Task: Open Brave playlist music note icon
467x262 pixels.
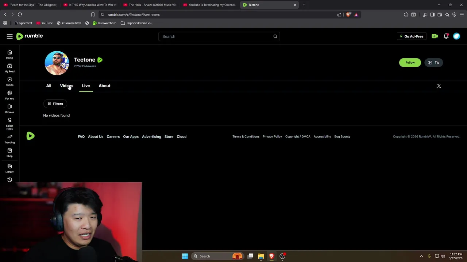Action: (x=425, y=15)
